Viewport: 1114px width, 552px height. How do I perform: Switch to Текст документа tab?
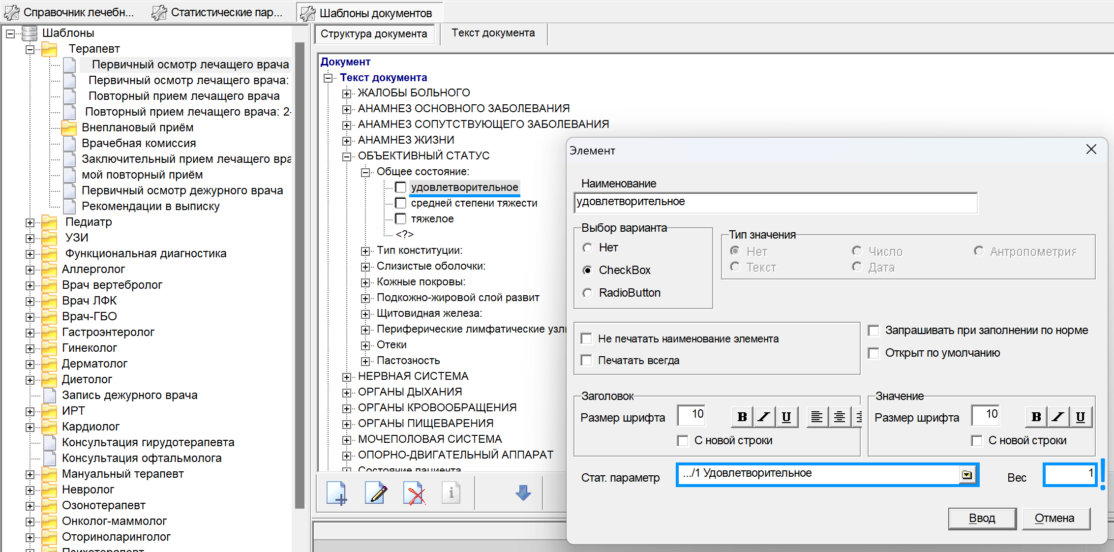click(493, 33)
